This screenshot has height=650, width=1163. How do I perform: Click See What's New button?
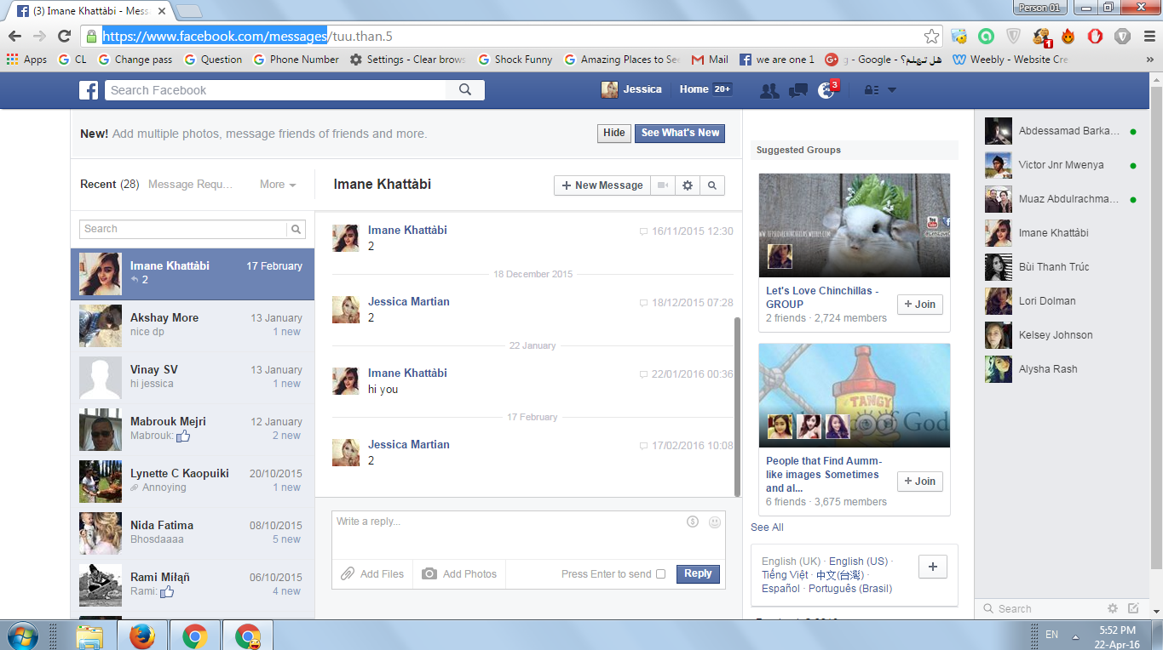(680, 133)
